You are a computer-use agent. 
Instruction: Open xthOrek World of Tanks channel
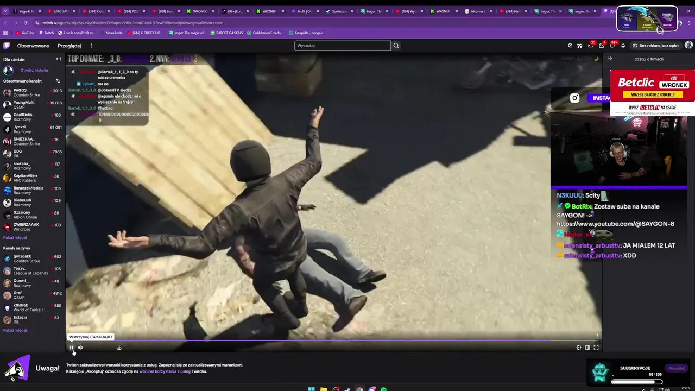(x=33, y=307)
